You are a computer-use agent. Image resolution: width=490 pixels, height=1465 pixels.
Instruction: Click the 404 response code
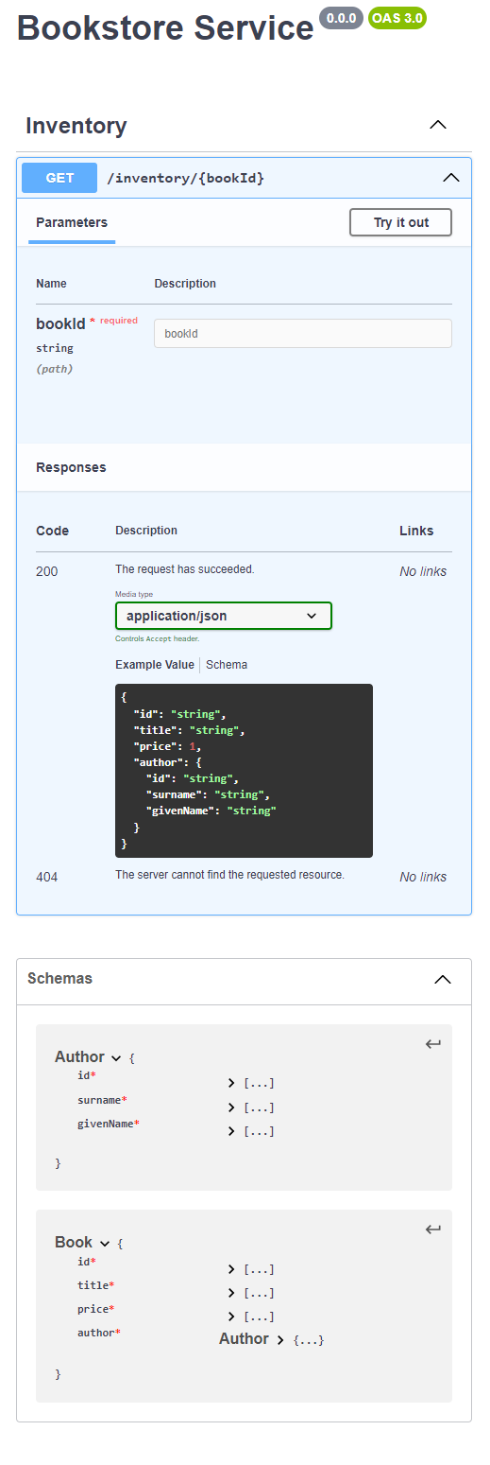pos(46,877)
